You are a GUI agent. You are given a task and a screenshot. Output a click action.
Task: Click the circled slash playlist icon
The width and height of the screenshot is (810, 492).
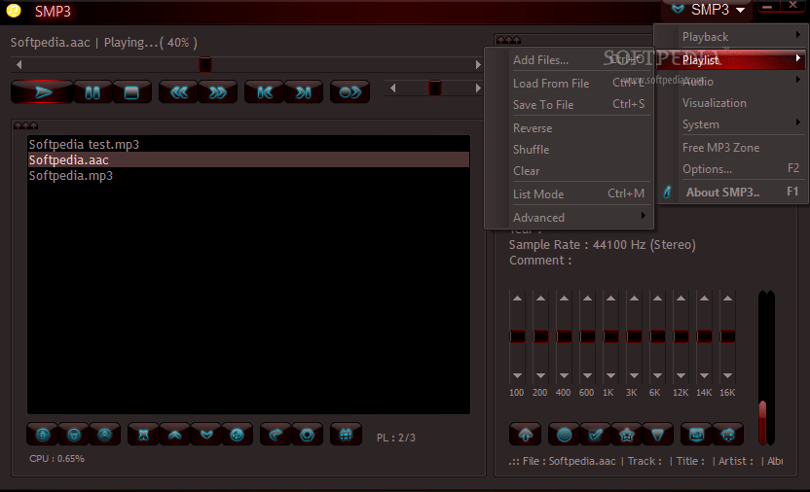tap(238, 435)
